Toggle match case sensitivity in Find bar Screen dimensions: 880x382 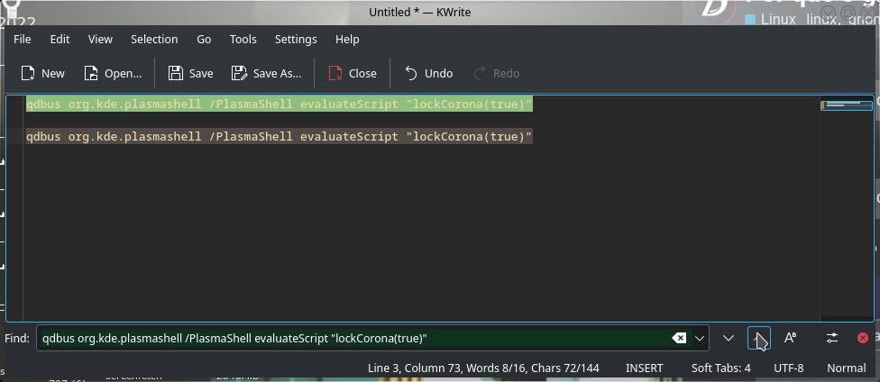click(790, 338)
